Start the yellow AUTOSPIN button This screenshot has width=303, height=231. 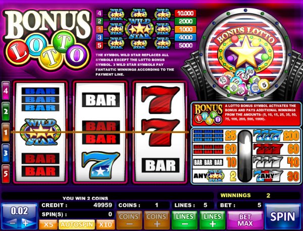pyautogui.click(x=77, y=224)
